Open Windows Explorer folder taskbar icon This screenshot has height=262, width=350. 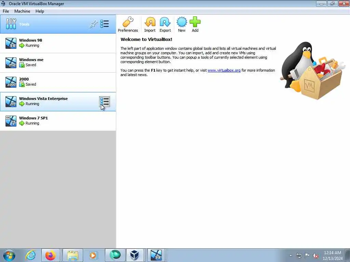pos(73,255)
